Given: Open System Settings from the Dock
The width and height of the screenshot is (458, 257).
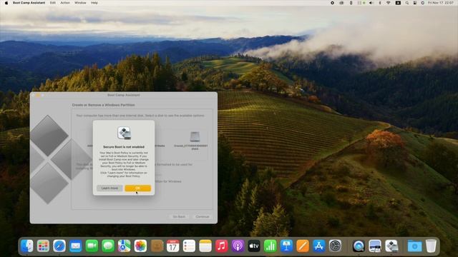Looking at the screenshot, I should pyautogui.click(x=335, y=246).
